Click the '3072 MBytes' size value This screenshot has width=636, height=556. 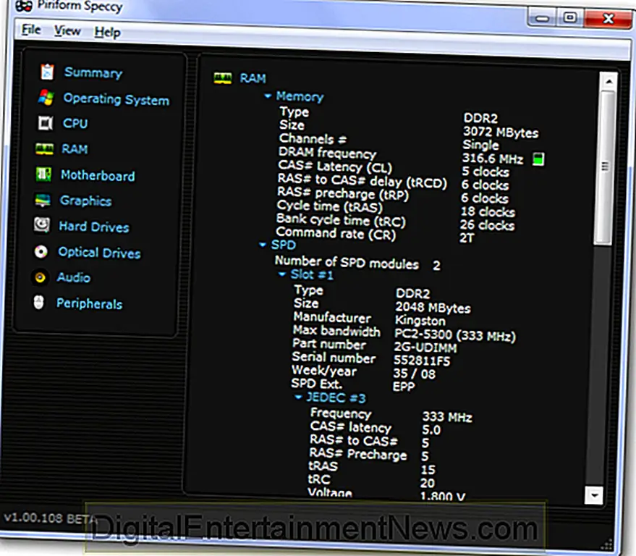pyautogui.click(x=501, y=132)
